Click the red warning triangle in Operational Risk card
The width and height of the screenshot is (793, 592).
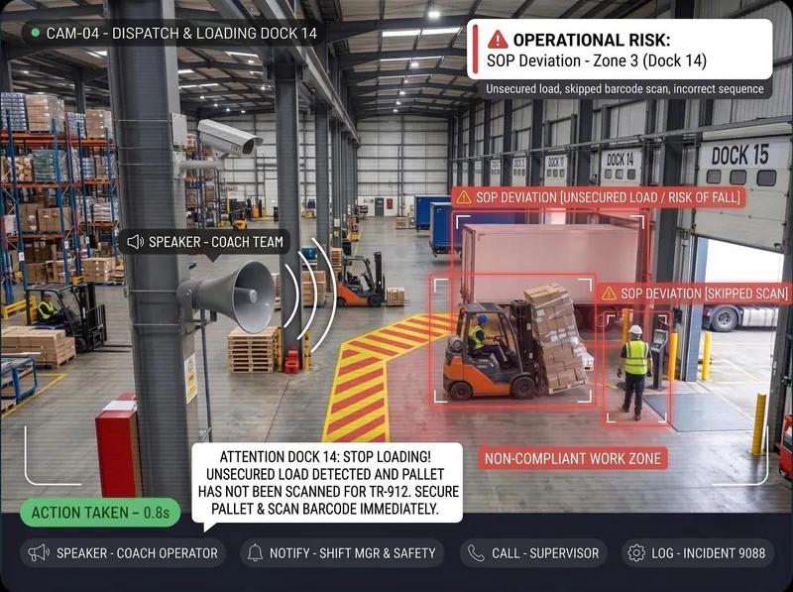pos(498,40)
